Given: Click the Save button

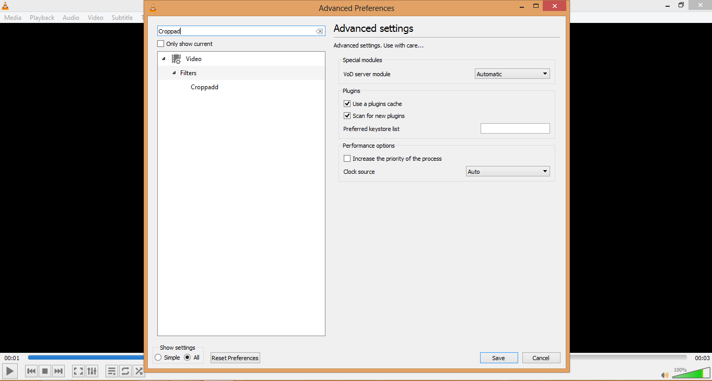Looking at the screenshot, I should pos(499,358).
